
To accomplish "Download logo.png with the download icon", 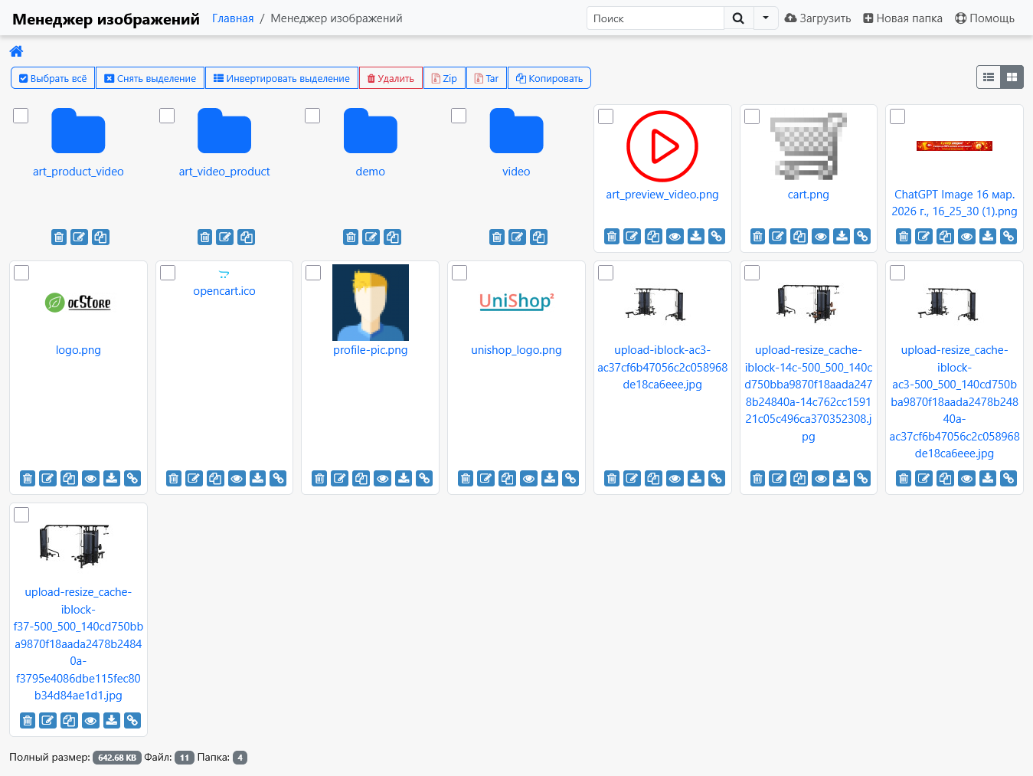I will tap(112, 479).
